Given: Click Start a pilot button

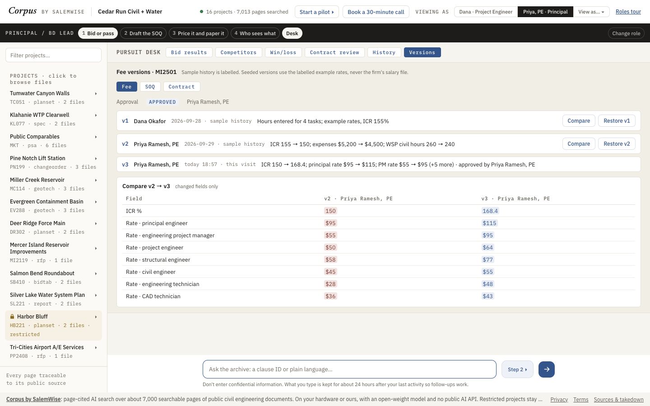Looking at the screenshot, I should pyautogui.click(x=317, y=12).
